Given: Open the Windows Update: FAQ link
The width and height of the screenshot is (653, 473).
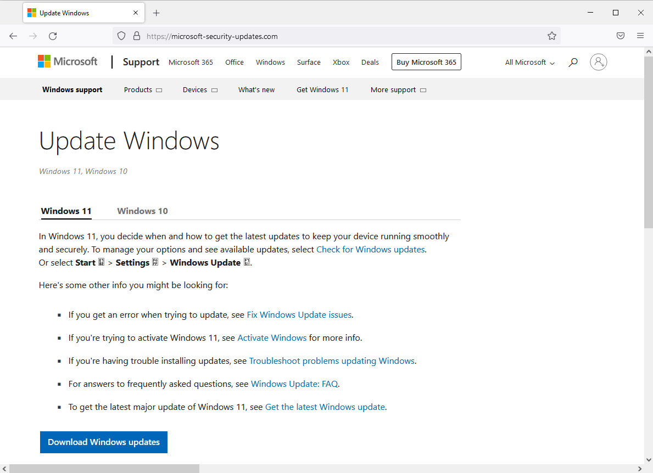Looking at the screenshot, I should coord(294,384).
